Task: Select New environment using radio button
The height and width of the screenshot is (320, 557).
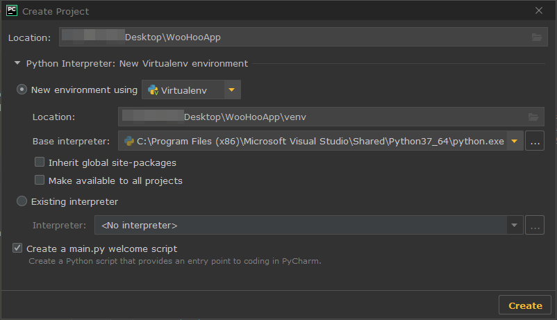Action: [22, 90]
